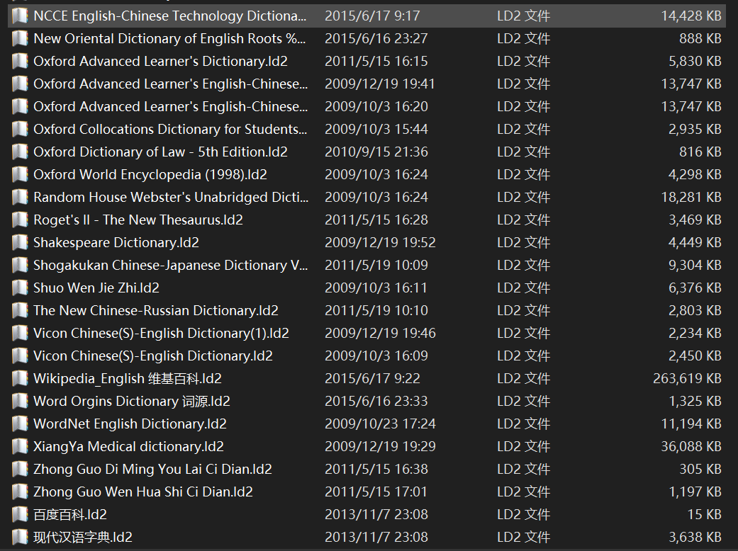Screen dimensions: 738x551
Task: Click the LD2 文件 type in Oxford Dictionary of Law row
Action: 523,152
